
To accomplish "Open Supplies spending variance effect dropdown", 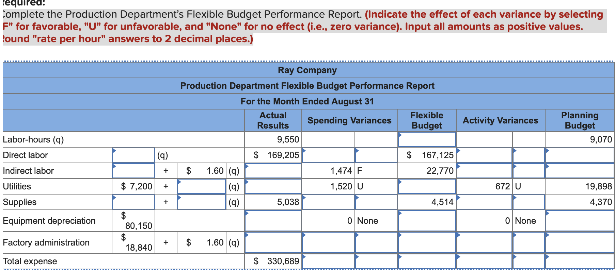I will [376, 202].
